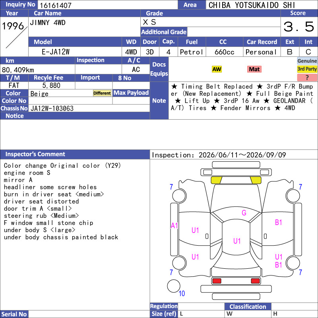Click the A1 mark on left side sill
Viewport: 318px width, 318px height.
174,225
